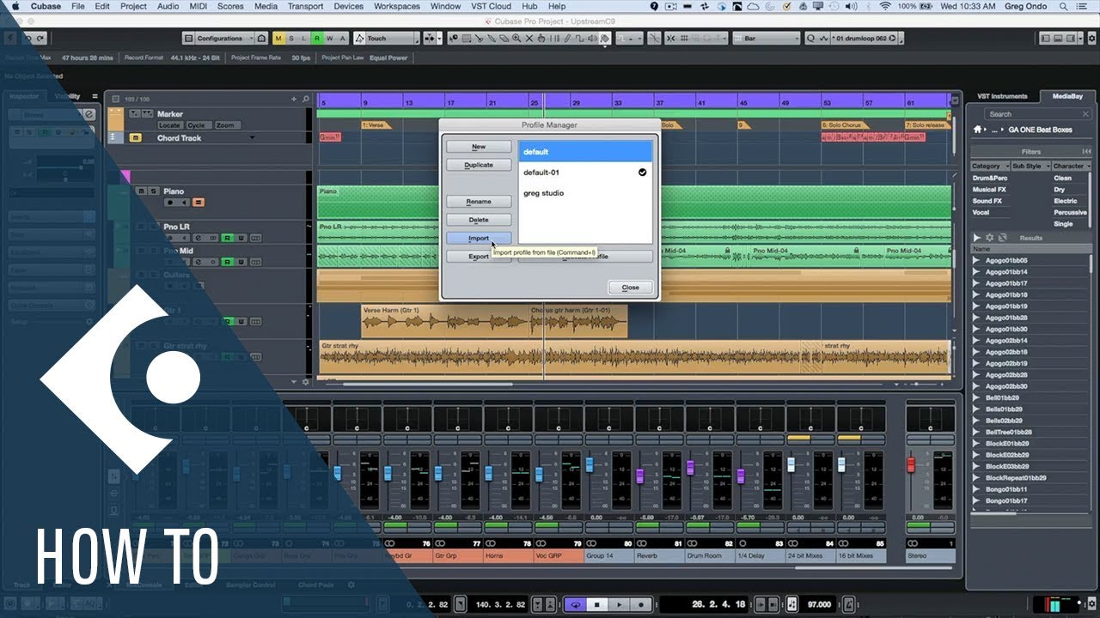1100x618 pixels.
Task: Expand the Chord Track dropdown arrow
Action: [253, 138]
